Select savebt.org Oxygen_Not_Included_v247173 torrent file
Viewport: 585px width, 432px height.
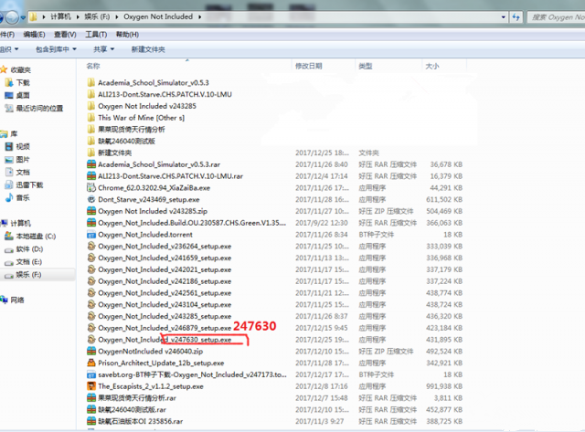[x=192, y=374]
